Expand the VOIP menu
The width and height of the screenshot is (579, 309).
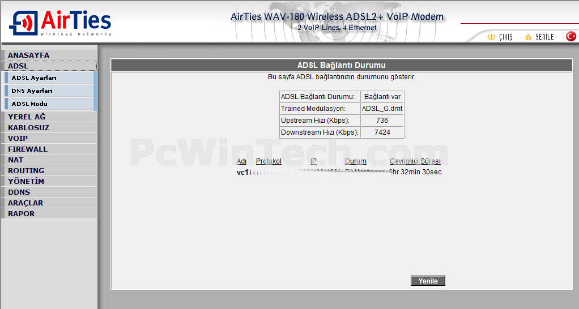(x=49, y=138)
